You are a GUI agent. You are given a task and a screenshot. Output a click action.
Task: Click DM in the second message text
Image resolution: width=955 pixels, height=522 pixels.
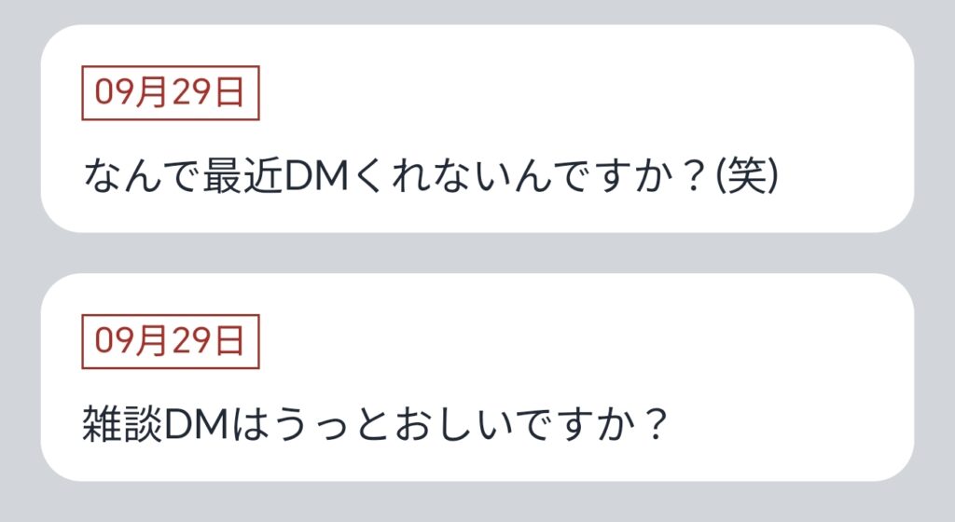(x=196, y=425)
